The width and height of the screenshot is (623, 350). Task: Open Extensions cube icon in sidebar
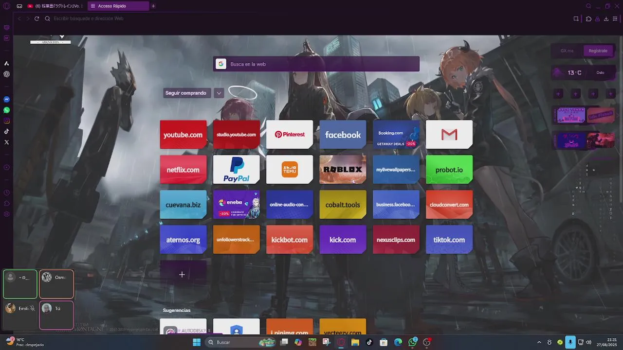point(6,203)
